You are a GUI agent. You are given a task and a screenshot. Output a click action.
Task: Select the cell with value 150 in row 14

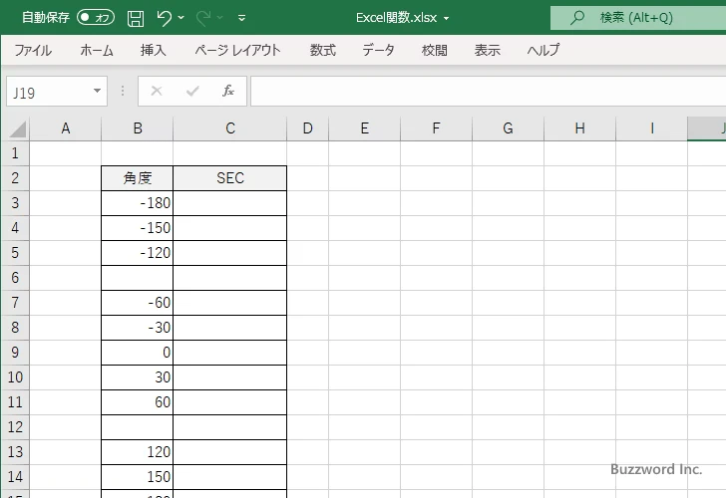click(x=137, y=477)
